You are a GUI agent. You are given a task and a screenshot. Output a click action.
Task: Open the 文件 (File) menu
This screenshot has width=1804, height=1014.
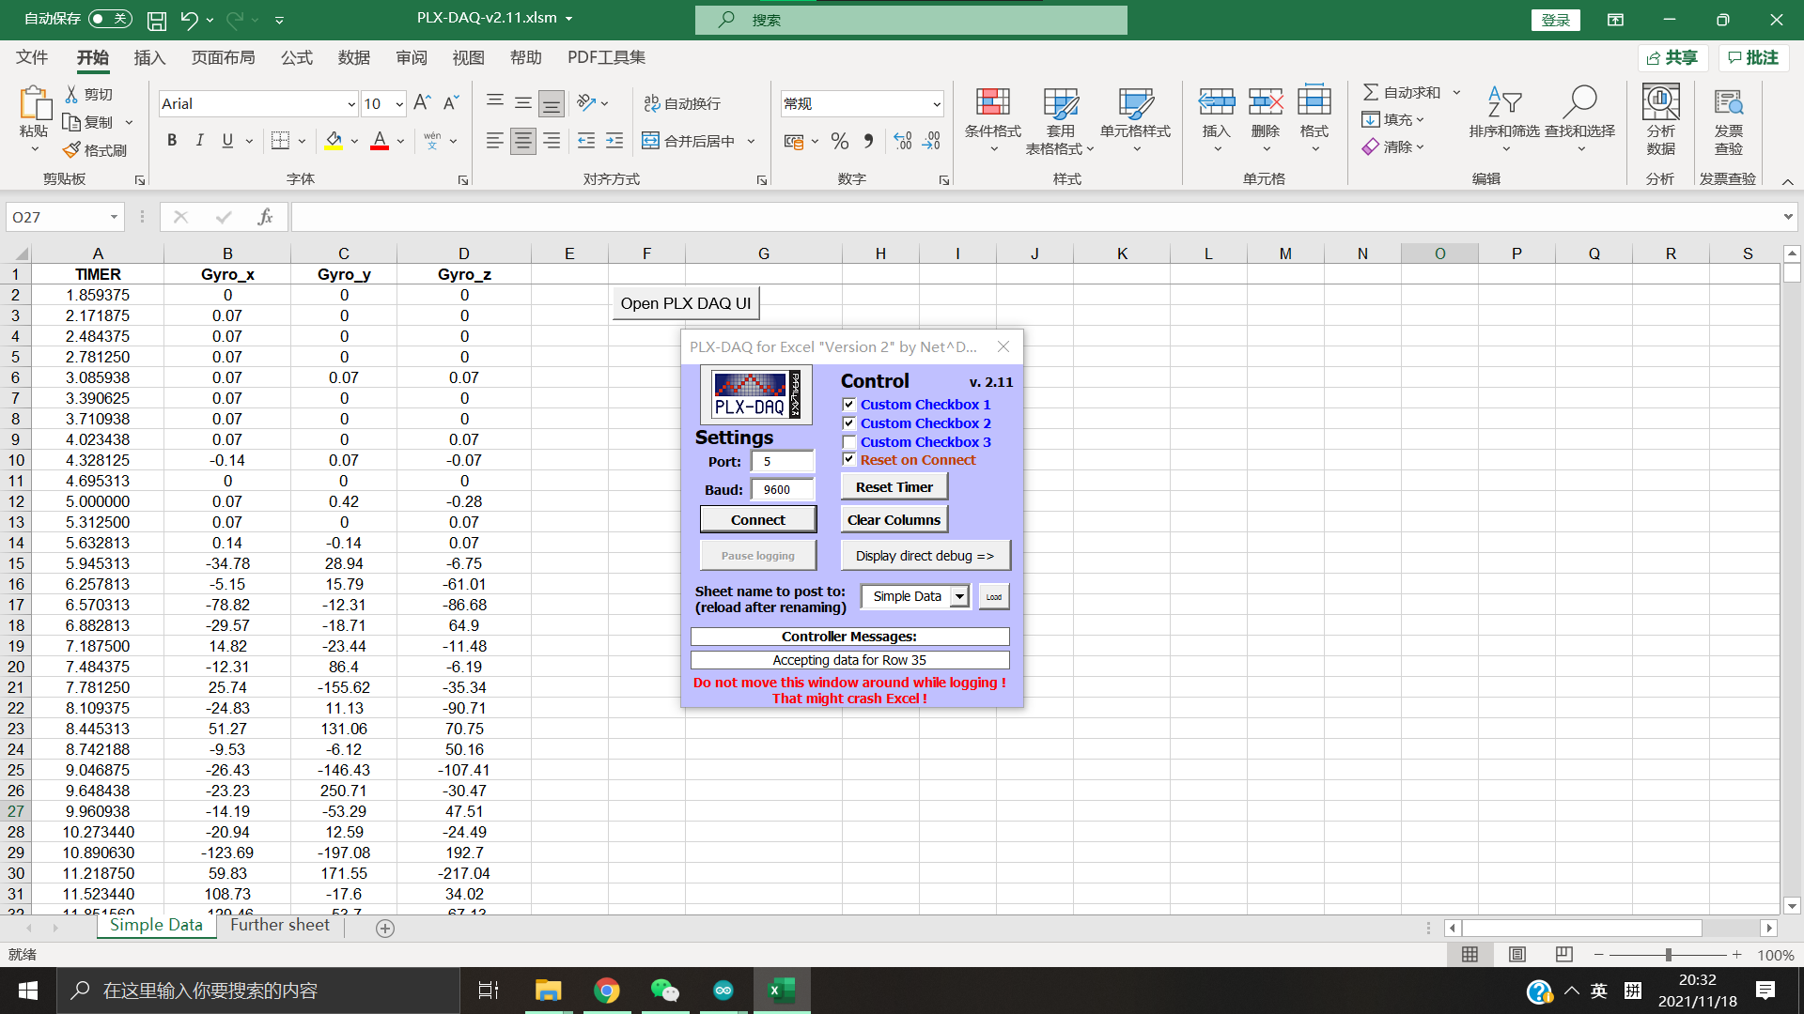pos(32,57)
